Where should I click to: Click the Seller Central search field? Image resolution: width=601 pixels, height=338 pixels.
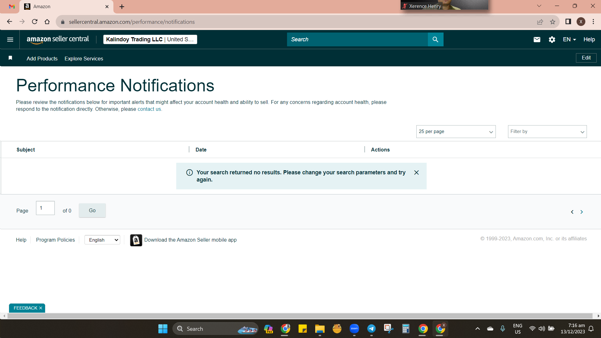pos(357,39)
